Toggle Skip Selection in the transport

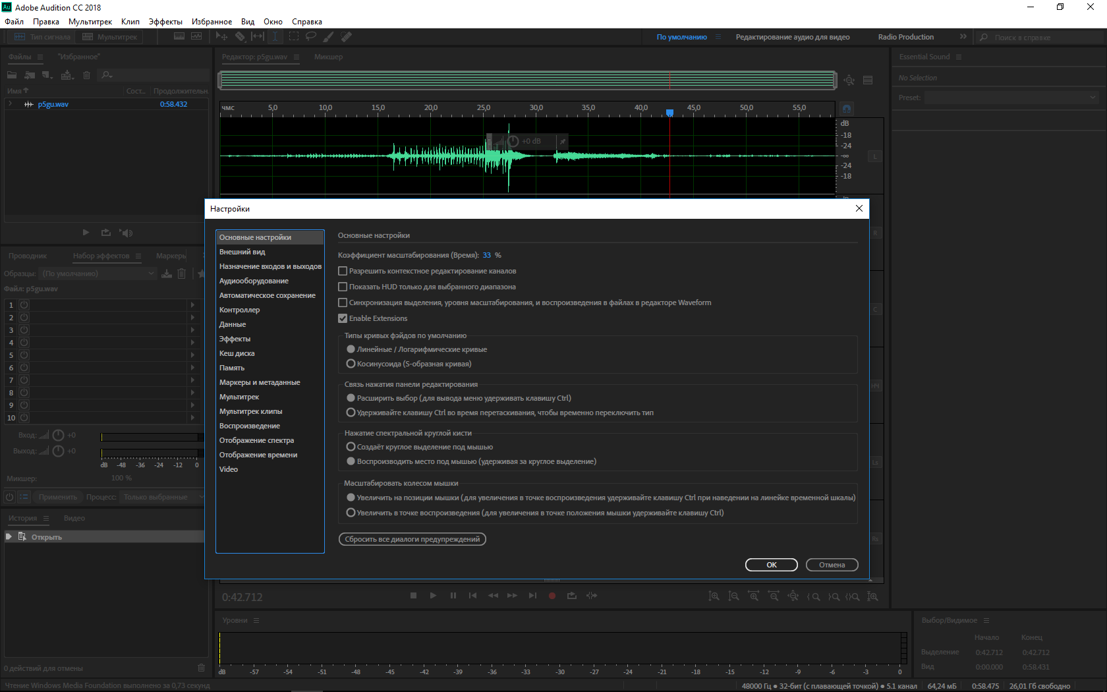592,596
